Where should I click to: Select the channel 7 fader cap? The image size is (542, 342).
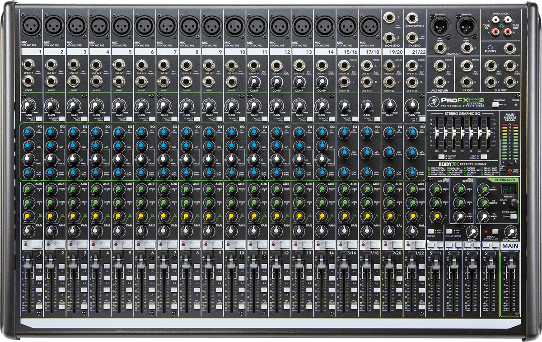coord(163,261)
